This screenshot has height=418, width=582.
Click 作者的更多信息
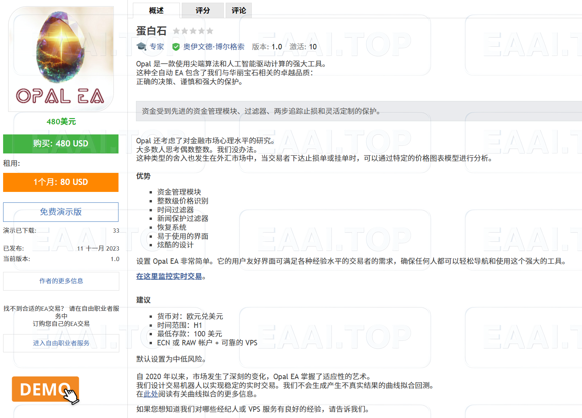[61, 281]
